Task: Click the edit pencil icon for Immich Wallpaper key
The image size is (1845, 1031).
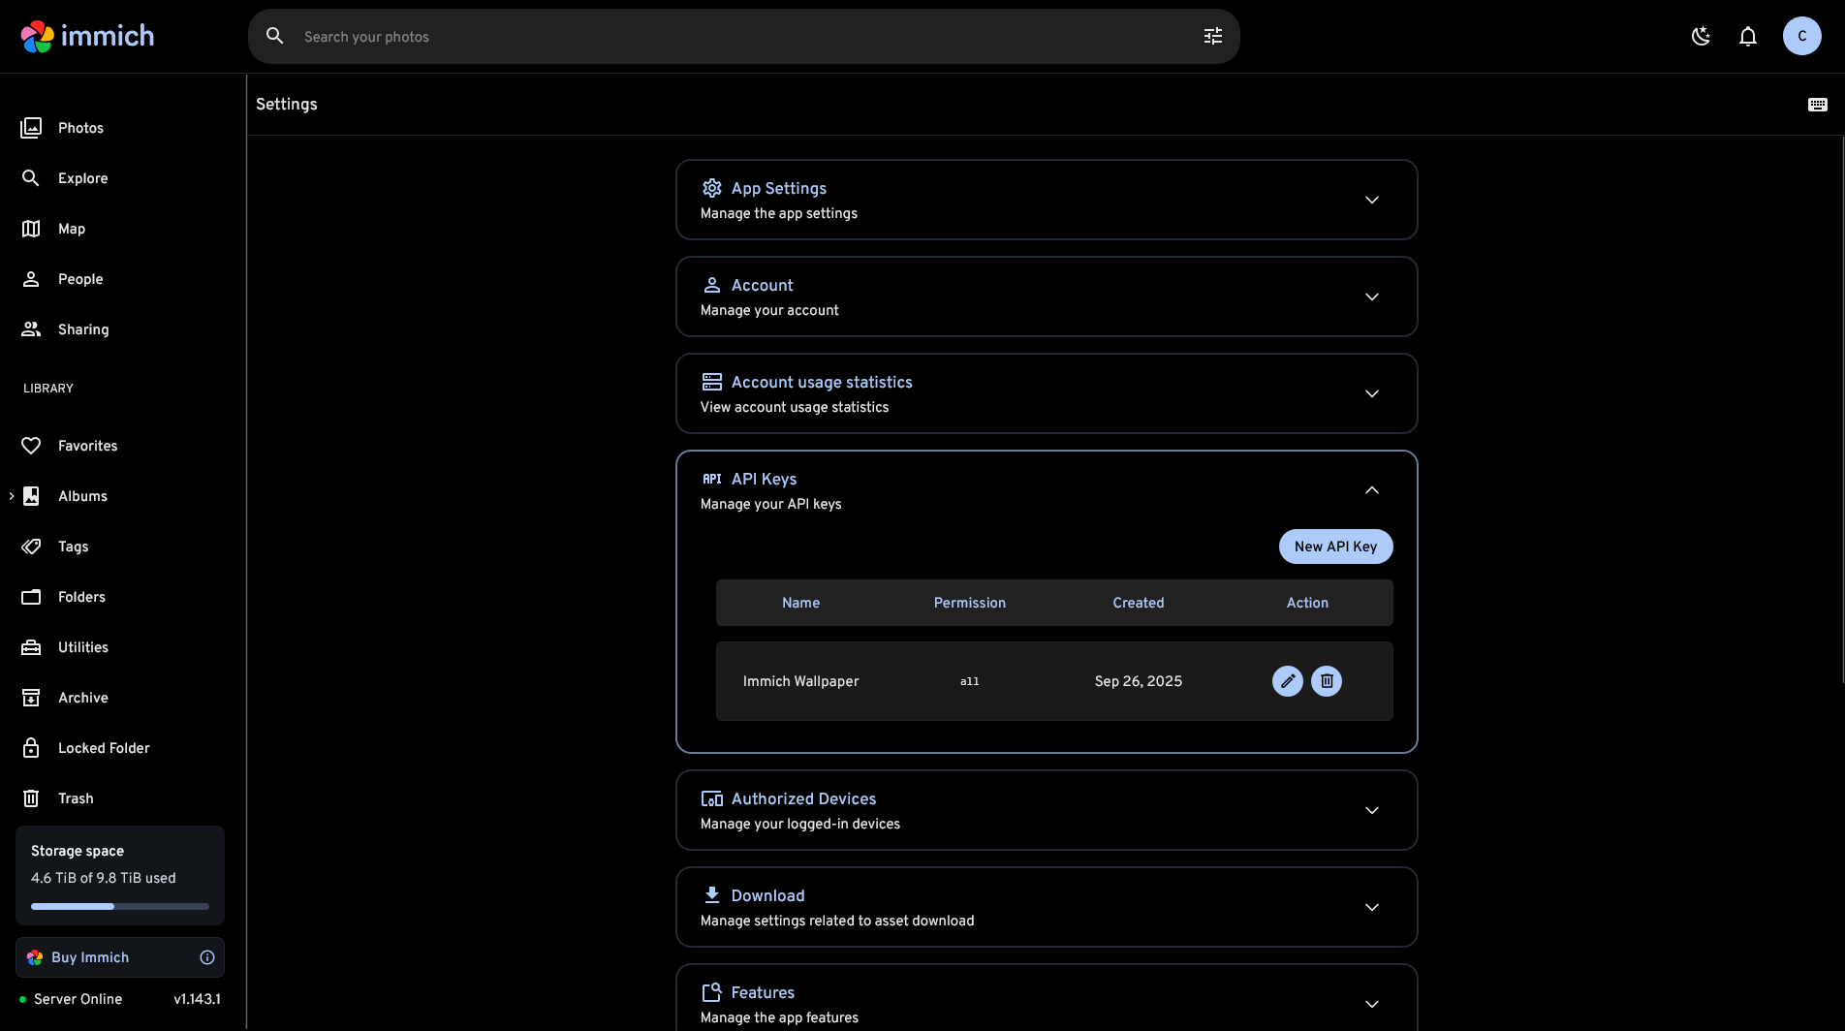Action: (x=1287, y=681)
